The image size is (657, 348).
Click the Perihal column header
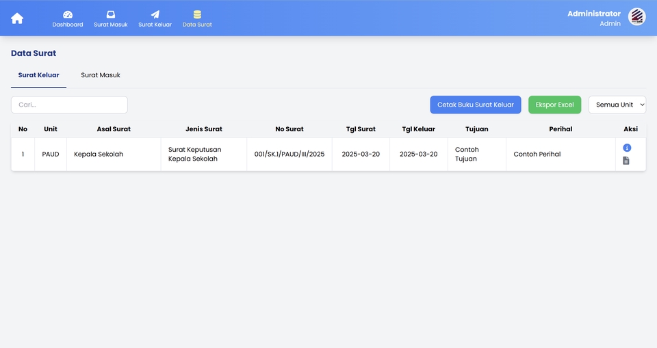(561, 129)
